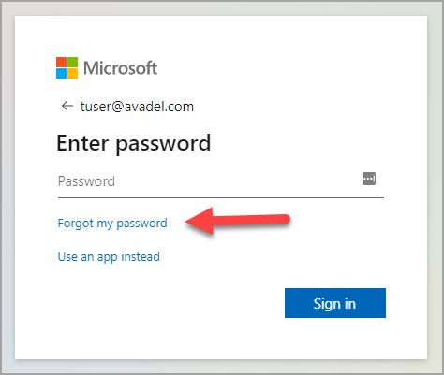Click the underline beneath the Password field
444x375 pixels.
[x=221, y=197]
